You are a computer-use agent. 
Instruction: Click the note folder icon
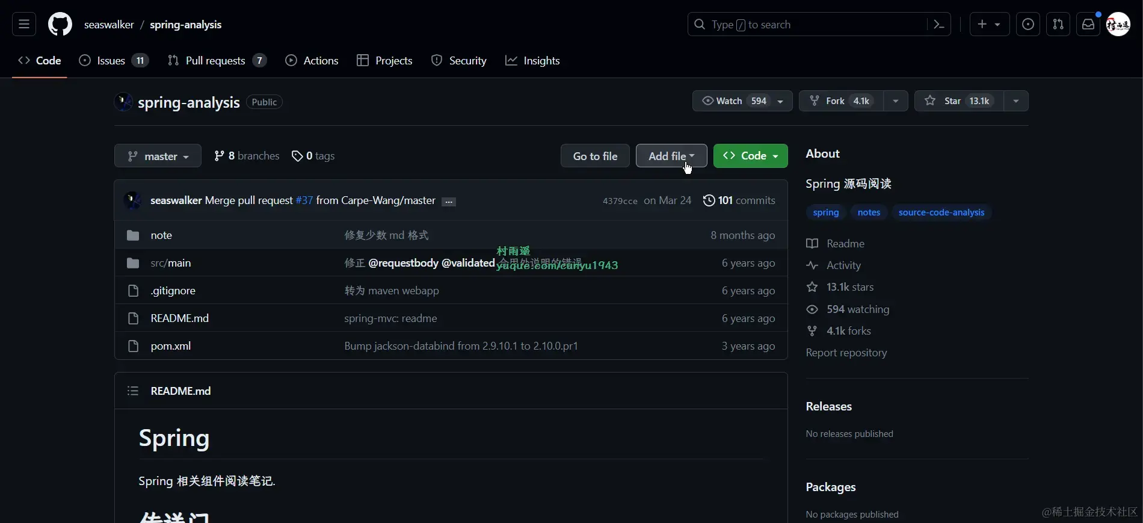coord(133,235)
